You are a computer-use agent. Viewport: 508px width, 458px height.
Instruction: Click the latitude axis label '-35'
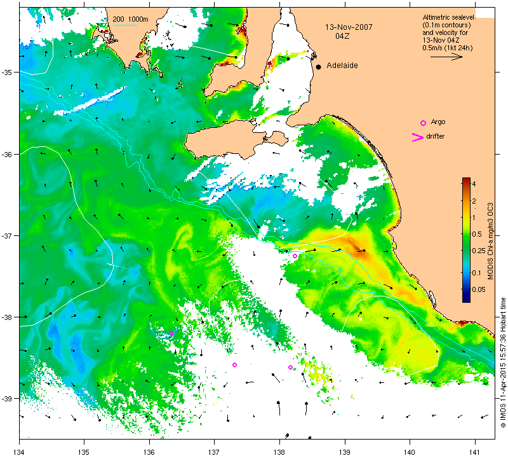point(7,72)
